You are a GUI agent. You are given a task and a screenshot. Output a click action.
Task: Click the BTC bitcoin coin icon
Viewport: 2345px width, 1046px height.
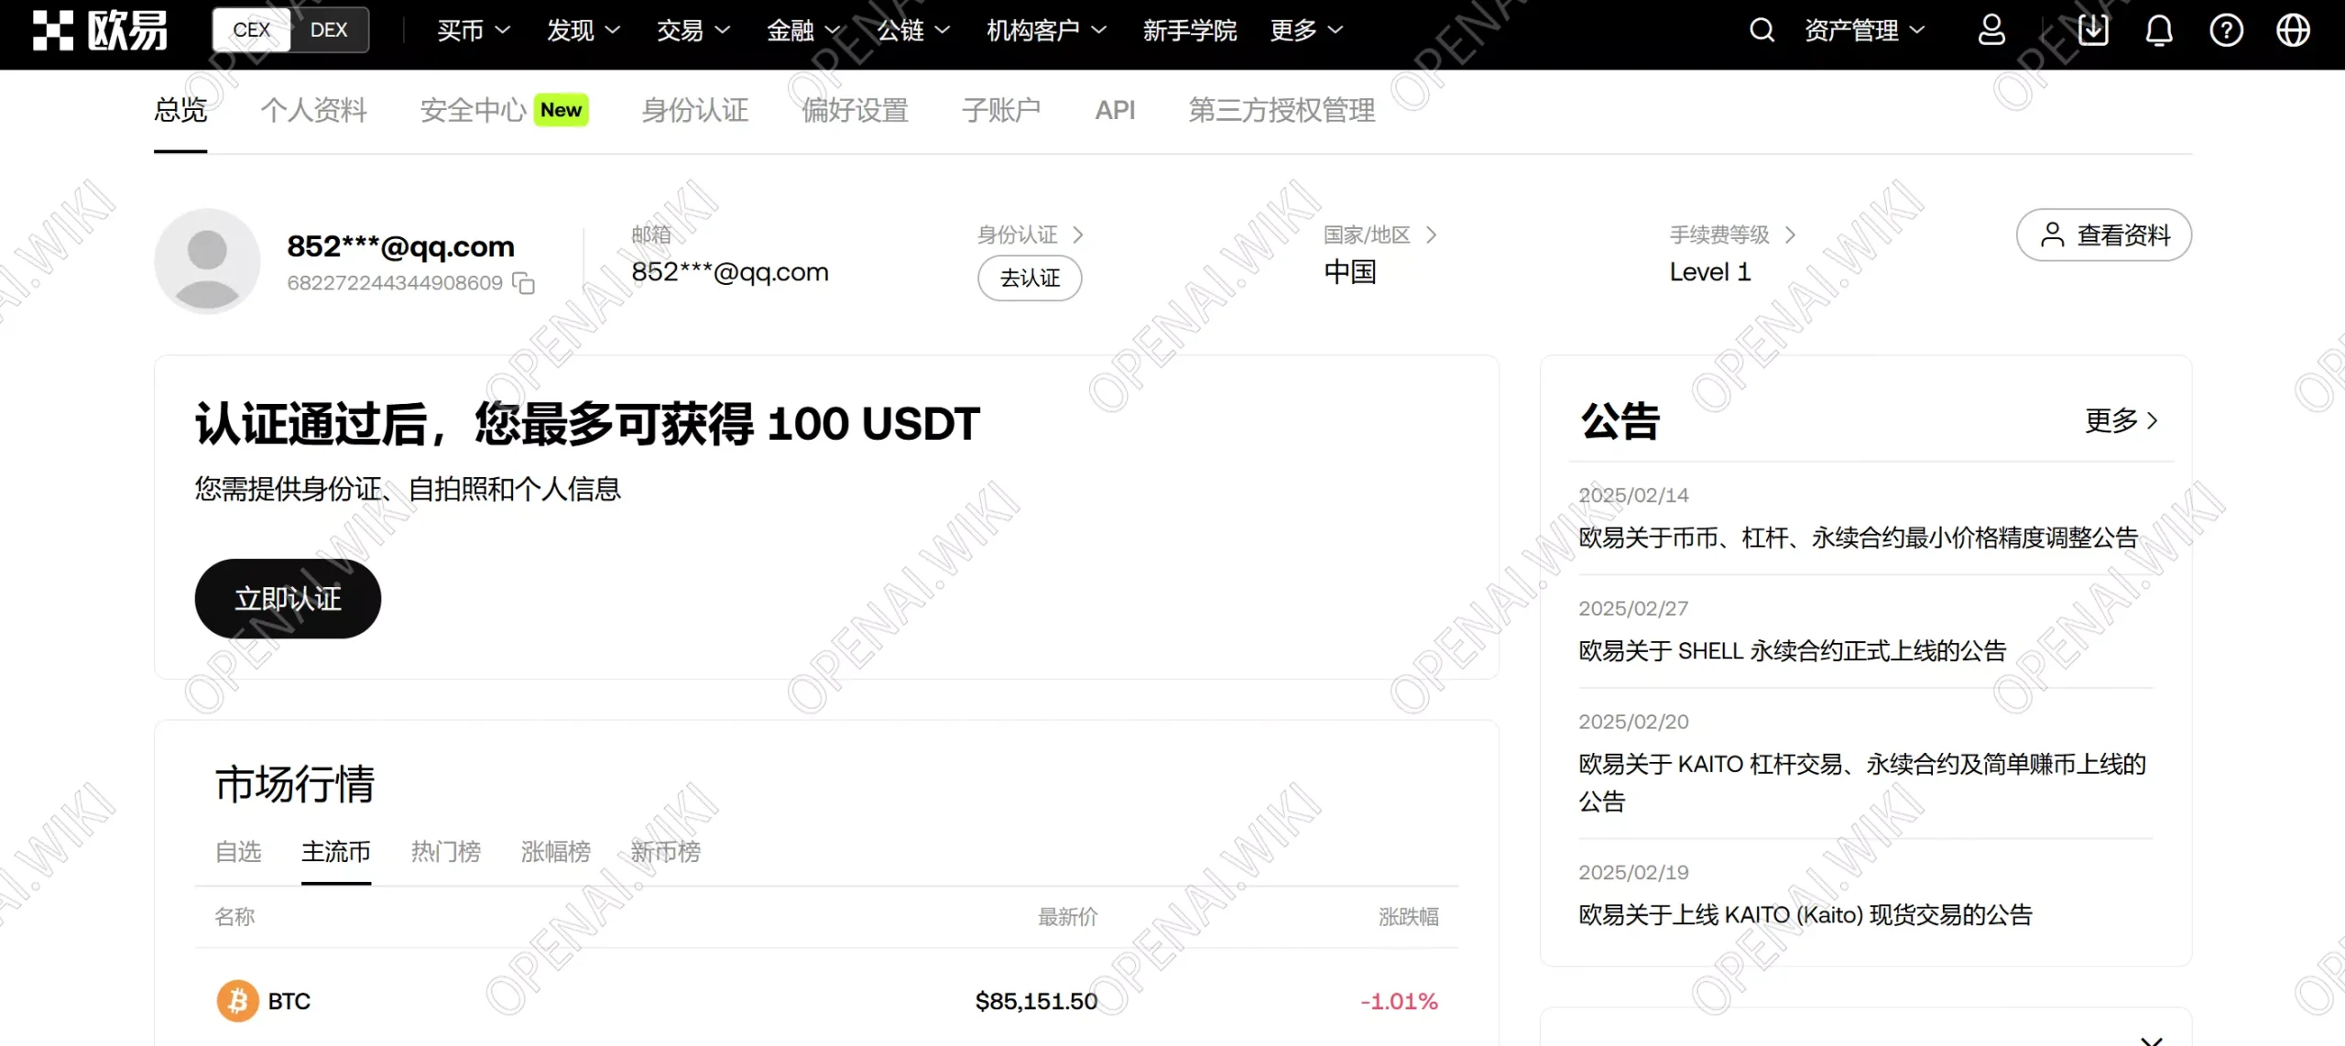point(237,1001)
